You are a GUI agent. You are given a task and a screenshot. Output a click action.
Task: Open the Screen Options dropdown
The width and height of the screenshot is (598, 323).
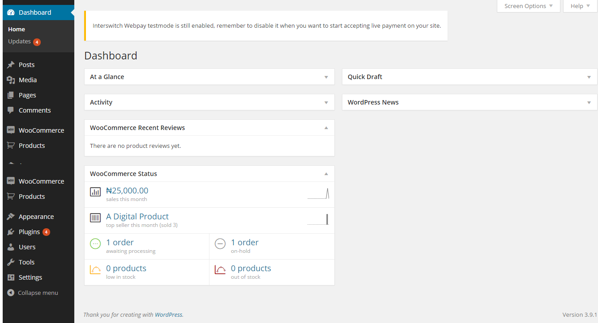pyautogui.click(x=528, y=6)
